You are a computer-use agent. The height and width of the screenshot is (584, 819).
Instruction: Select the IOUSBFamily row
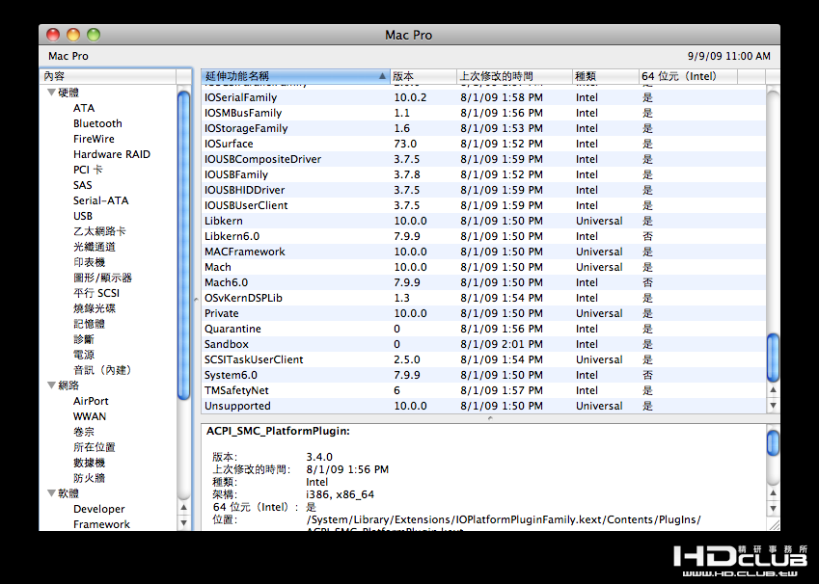point(483,174)
